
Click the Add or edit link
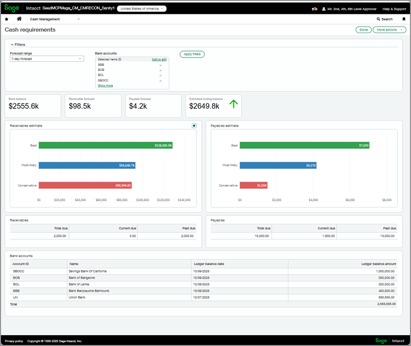click(159, 60)
